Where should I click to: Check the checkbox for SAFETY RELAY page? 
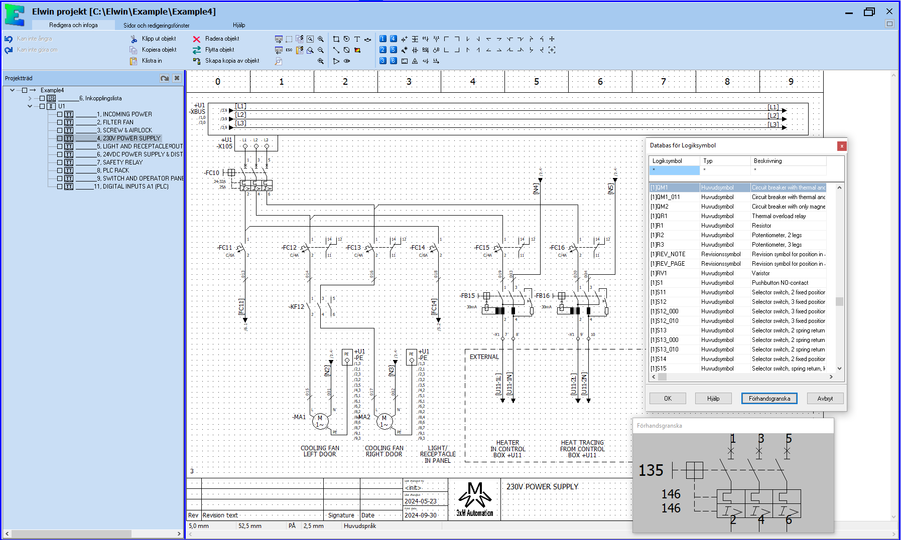pos(59,162)
